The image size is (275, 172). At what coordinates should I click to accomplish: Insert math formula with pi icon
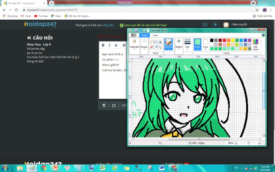point(104,105)
